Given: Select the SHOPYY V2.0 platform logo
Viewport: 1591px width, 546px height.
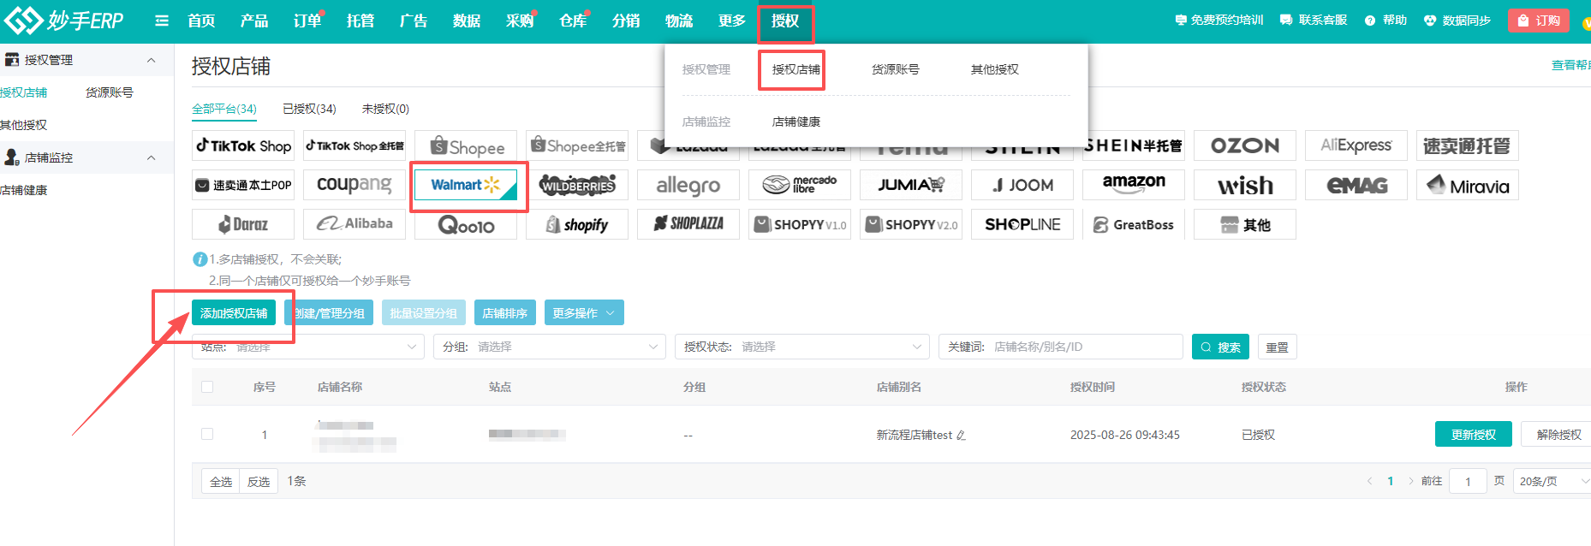Looking at the screenshot, I should [x=911, y=224].
